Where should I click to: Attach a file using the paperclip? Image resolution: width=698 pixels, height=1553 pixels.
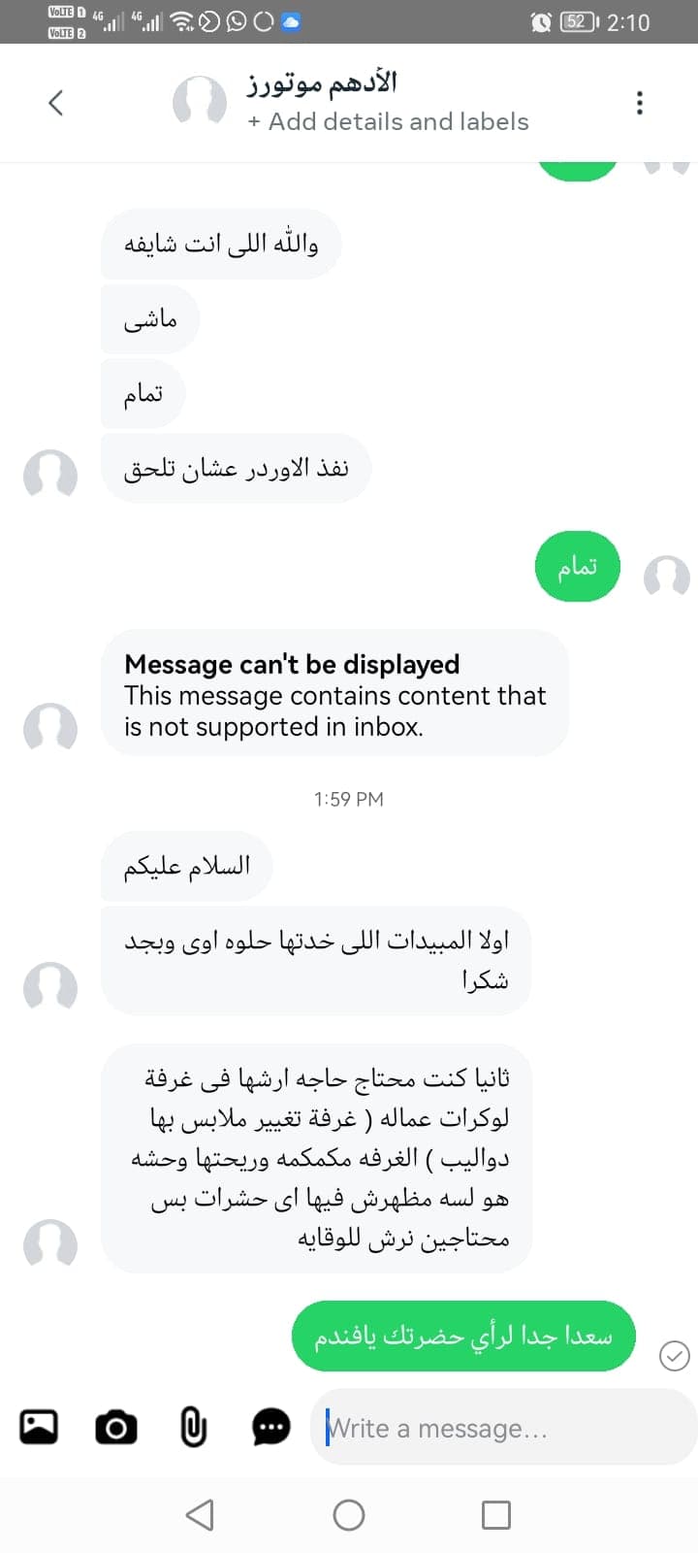click(192, 1427)
